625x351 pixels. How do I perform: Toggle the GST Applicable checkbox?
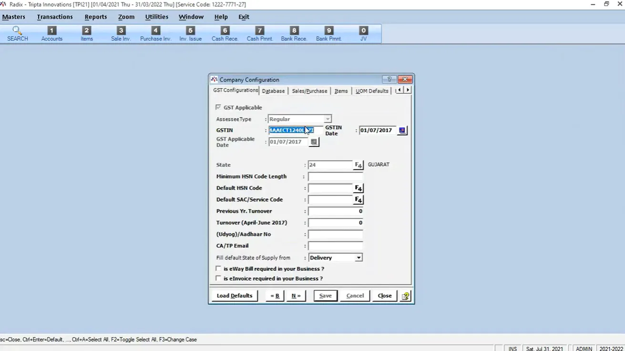click(218, 107)
